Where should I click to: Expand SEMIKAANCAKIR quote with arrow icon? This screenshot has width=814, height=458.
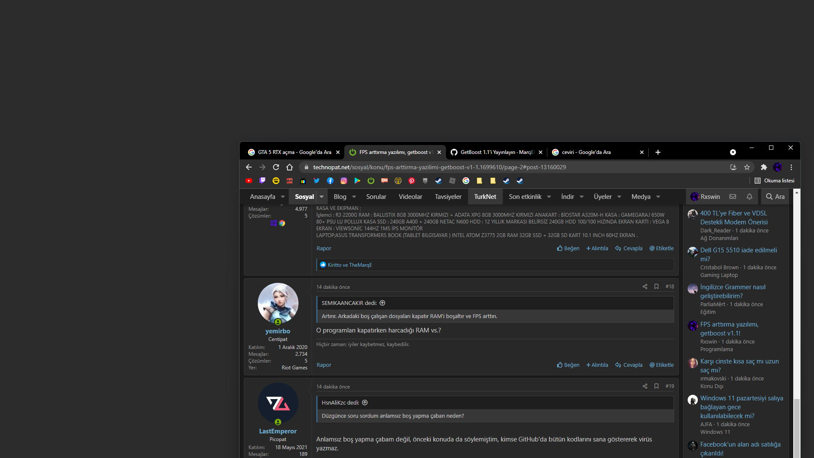tap(382, 303)
